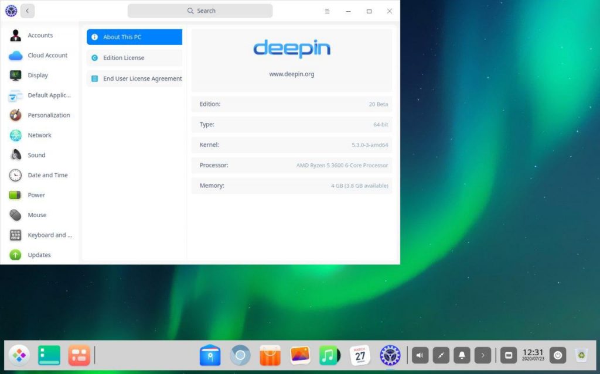The height and width of the screenshot is (374, 600).
Task: Open Sound settings
Action: pyautogui.click(x=40, y=155)
